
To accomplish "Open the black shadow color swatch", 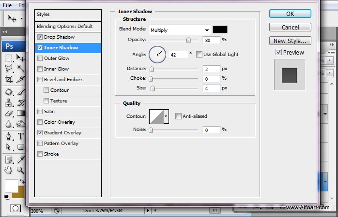I will [220, 29].
